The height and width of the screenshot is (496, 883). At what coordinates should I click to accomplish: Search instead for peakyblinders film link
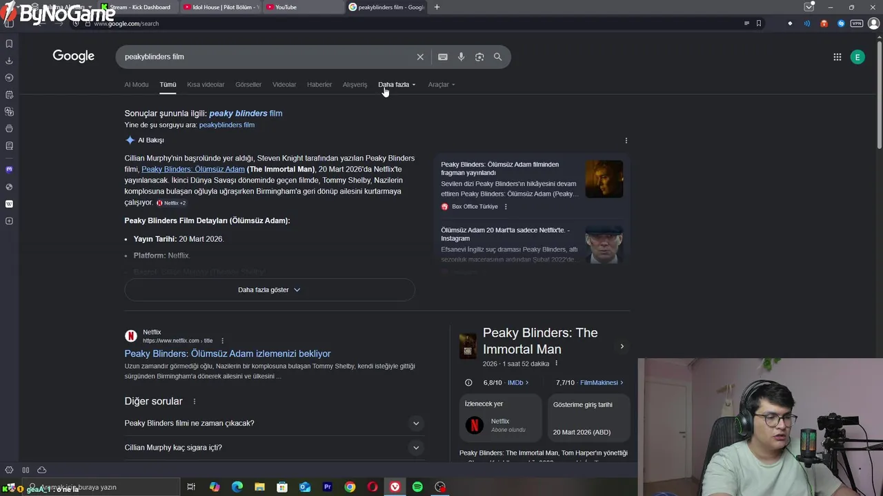pos(227,125)
